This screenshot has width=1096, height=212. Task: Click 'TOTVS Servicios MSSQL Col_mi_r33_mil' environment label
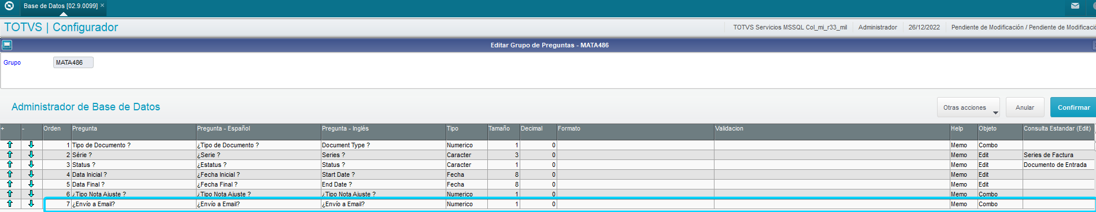[x=790, y=27]
